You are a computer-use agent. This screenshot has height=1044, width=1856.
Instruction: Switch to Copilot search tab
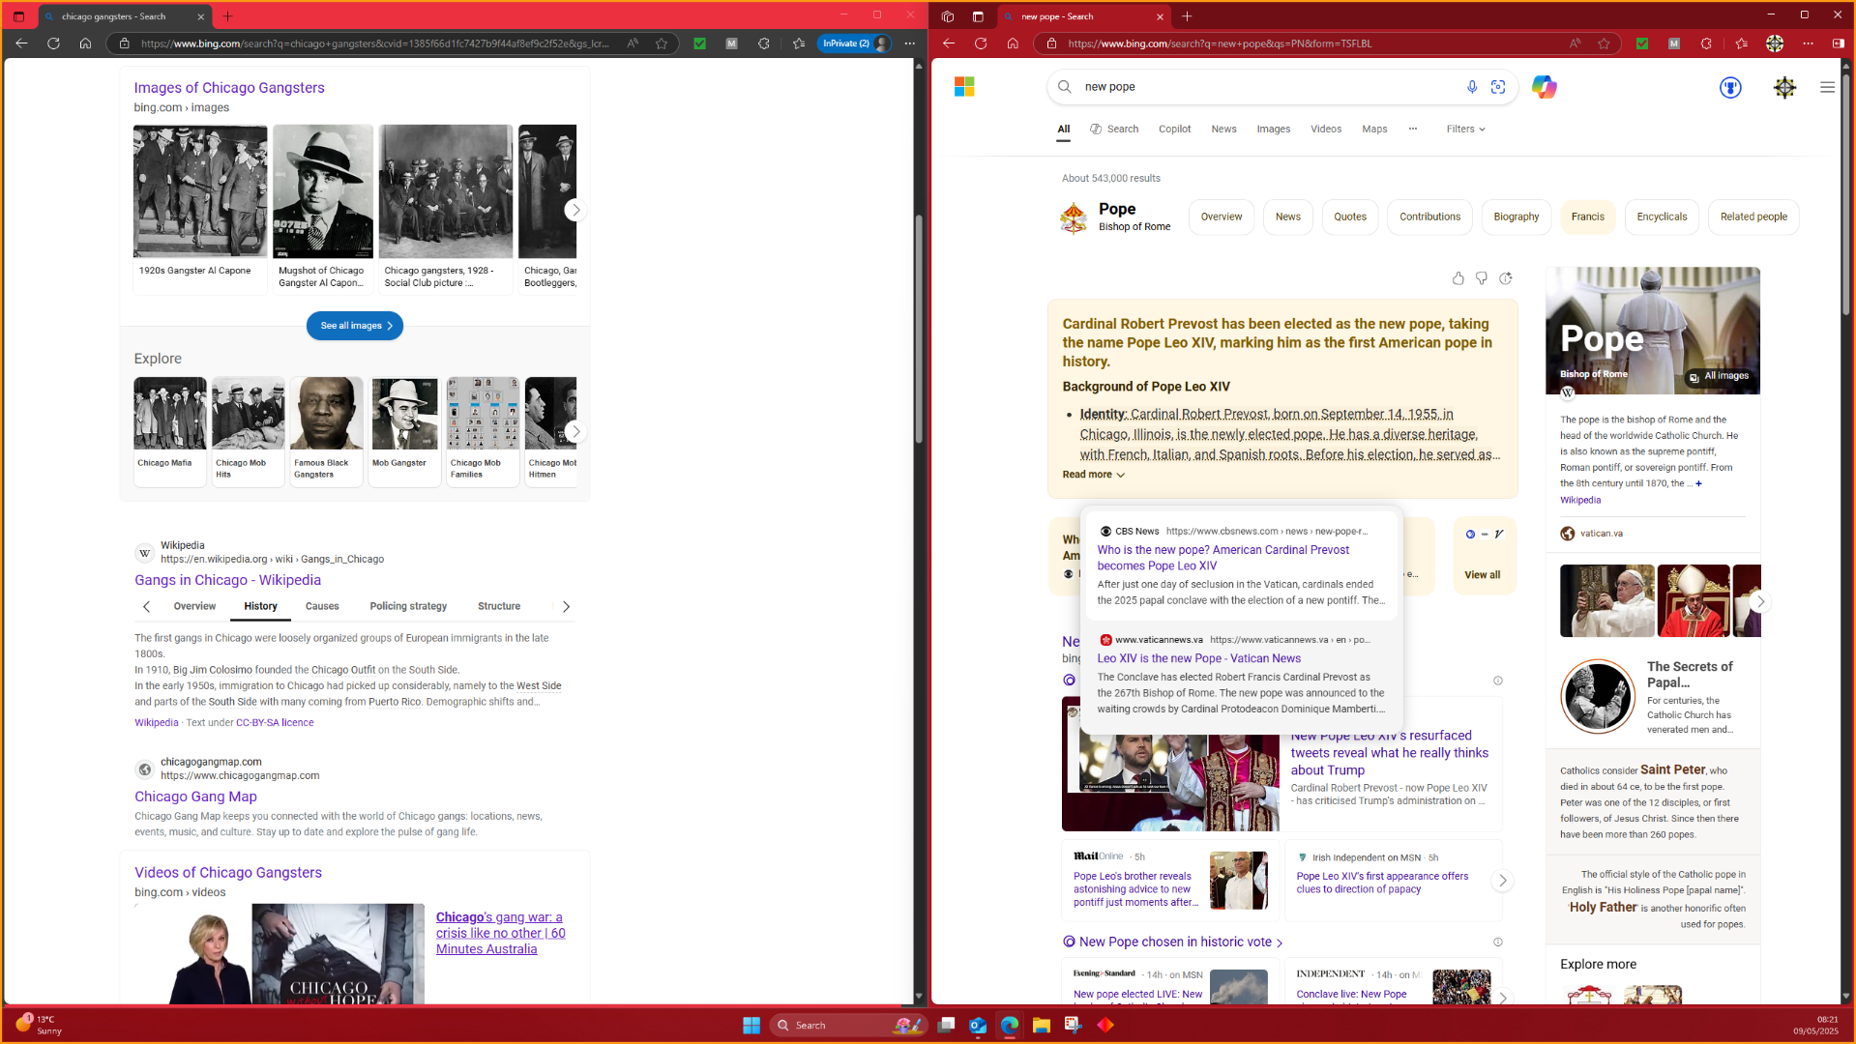[1174, 129]
